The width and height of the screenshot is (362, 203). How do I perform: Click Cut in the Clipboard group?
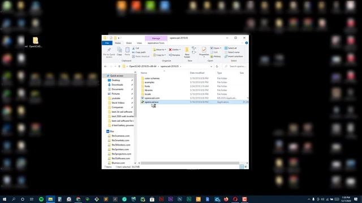(136, 48)
